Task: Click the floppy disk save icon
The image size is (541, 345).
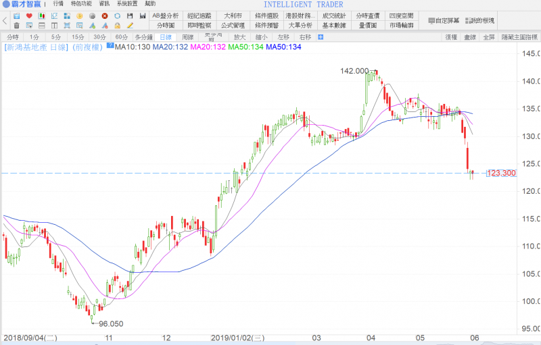Action: tap(130, 16)
